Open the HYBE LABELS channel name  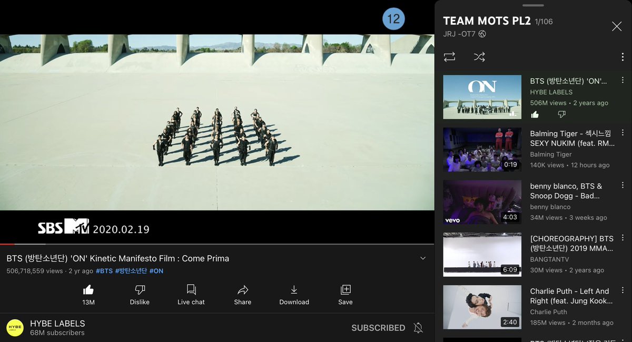(x=57, y=323)
